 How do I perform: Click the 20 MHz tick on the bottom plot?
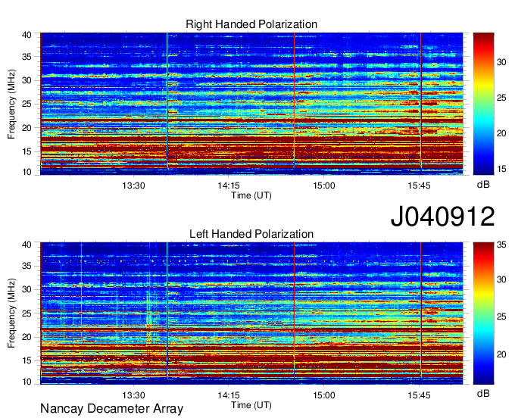27,337
